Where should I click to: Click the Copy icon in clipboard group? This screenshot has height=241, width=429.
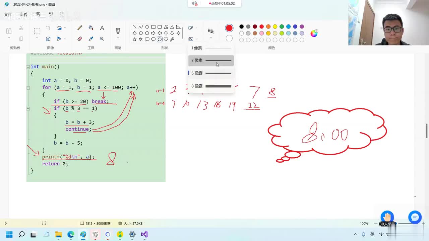(21, 39)
